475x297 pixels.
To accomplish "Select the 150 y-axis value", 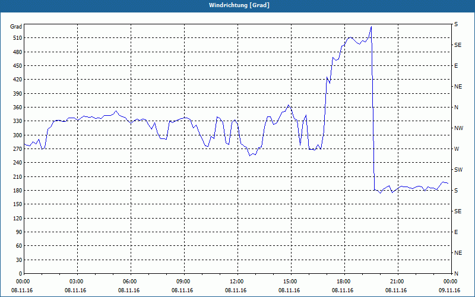I will tap(18, 204).
